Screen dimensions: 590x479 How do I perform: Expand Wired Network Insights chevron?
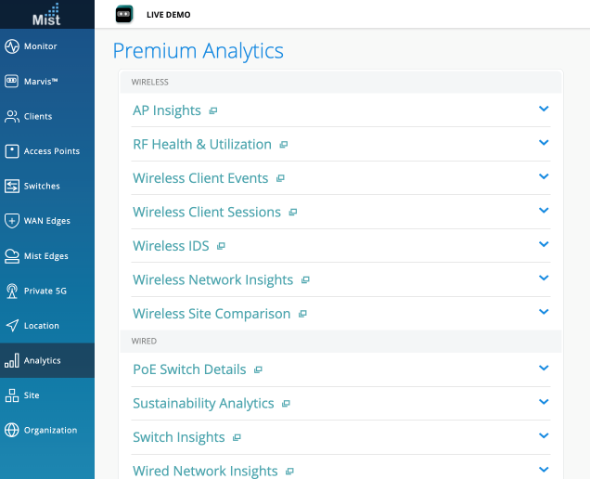coord(544,469)
